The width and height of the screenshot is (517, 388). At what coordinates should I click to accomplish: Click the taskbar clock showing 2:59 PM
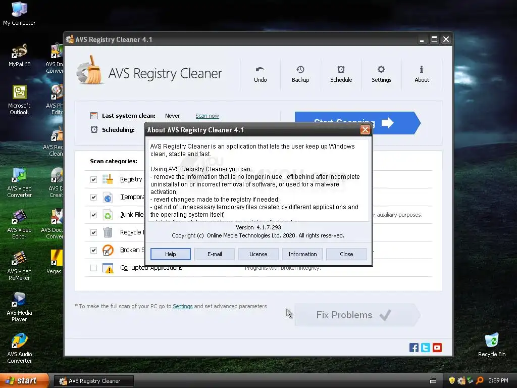tap(498, 380)
